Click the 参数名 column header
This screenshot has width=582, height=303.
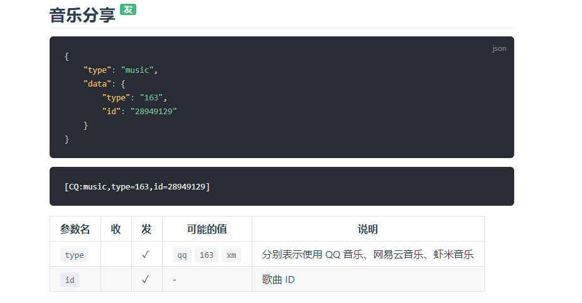(75, 229)
